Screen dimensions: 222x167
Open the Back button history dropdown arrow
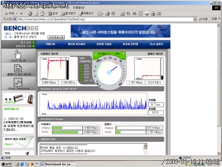click(17, 13)
